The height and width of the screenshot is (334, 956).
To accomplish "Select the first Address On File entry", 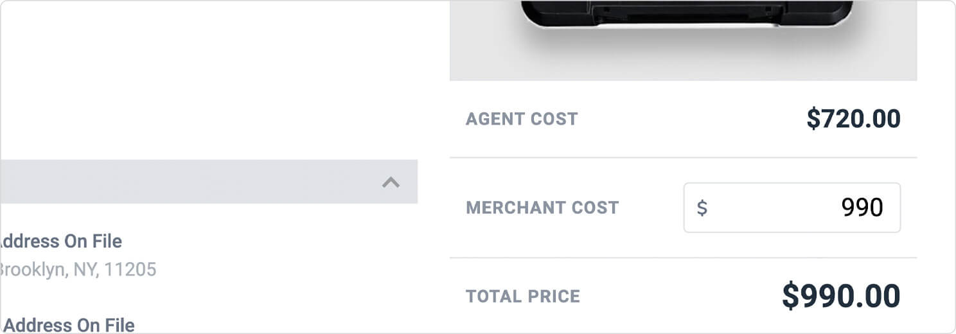I will 59,242.
